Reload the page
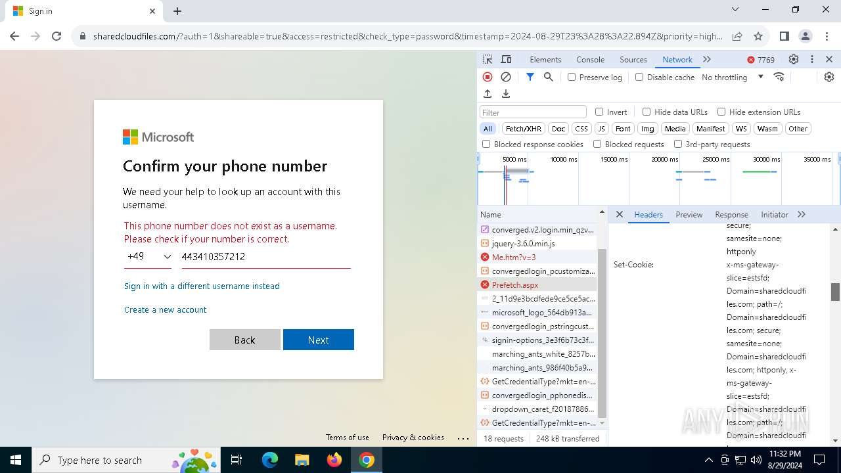841x473 pixels. (57, 36)
